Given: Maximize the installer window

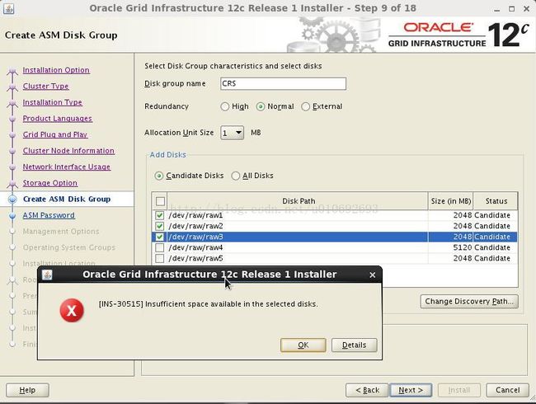Looking at the screenshot, I should (512, 9).
